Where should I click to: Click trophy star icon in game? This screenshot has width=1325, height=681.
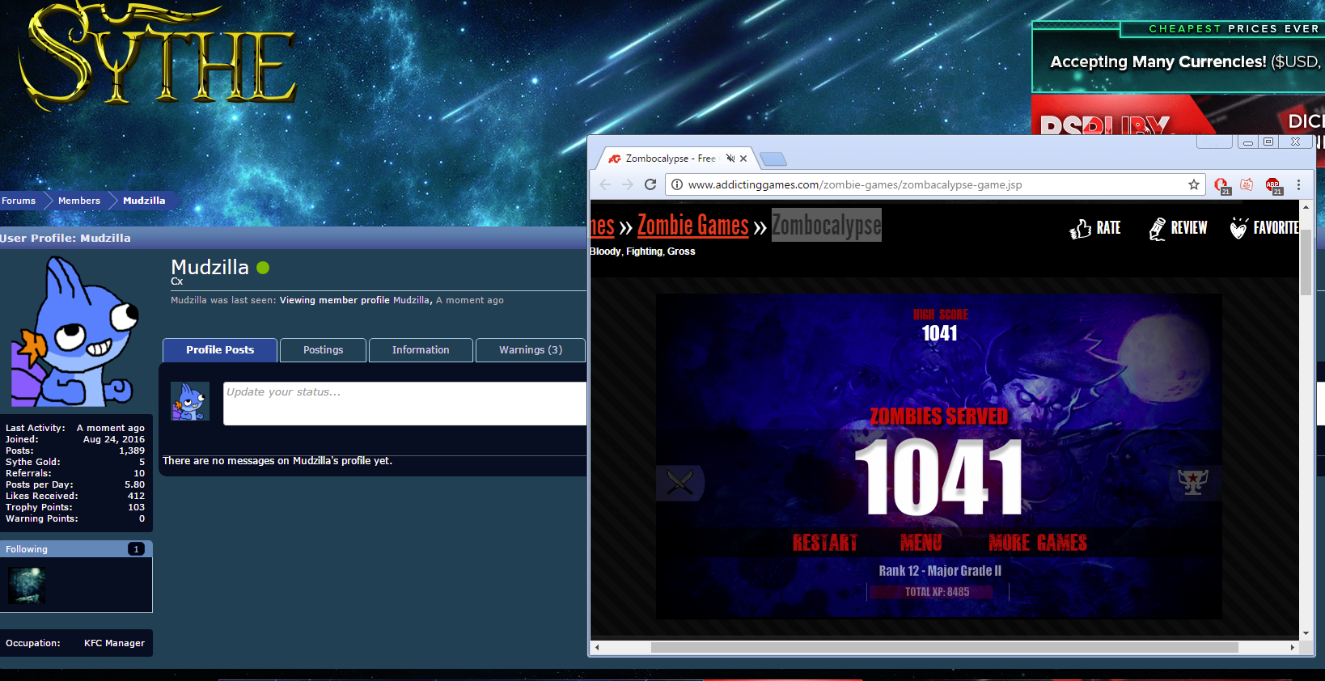point(1193,483)
